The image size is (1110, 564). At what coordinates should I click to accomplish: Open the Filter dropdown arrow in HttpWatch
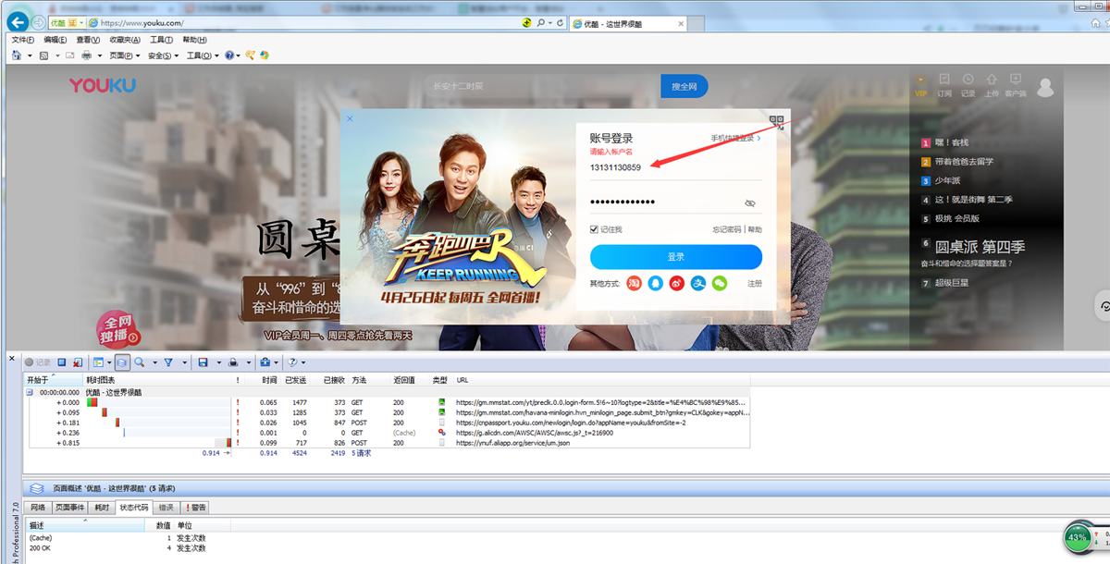click(x=184, y=362)
